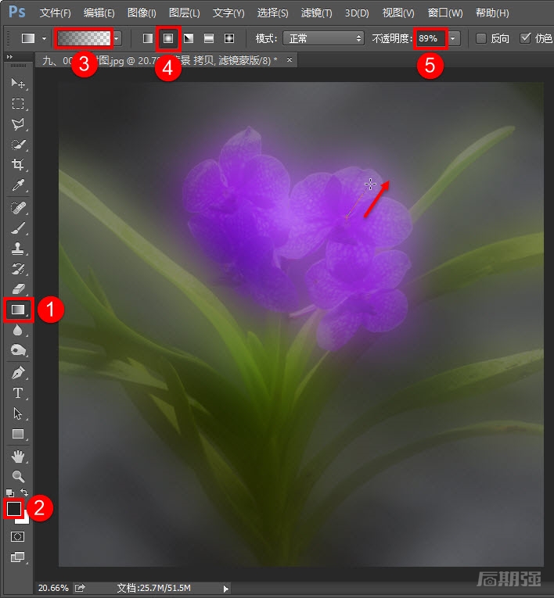Select the Path Selection tool
Screen dimensions: 554x598
point(18,414)
